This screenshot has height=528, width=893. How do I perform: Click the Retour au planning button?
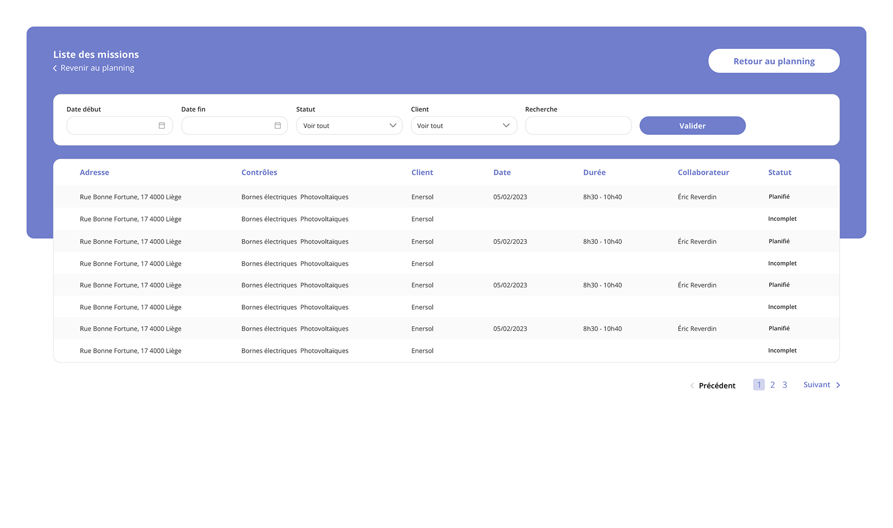coord(774,61)
